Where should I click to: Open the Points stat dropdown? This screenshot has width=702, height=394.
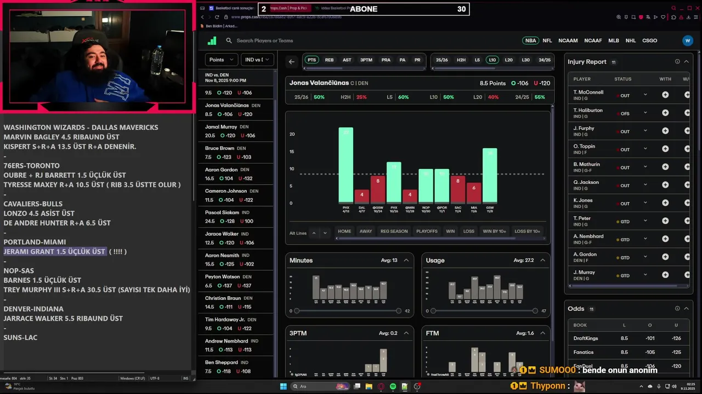click(221, 60)
